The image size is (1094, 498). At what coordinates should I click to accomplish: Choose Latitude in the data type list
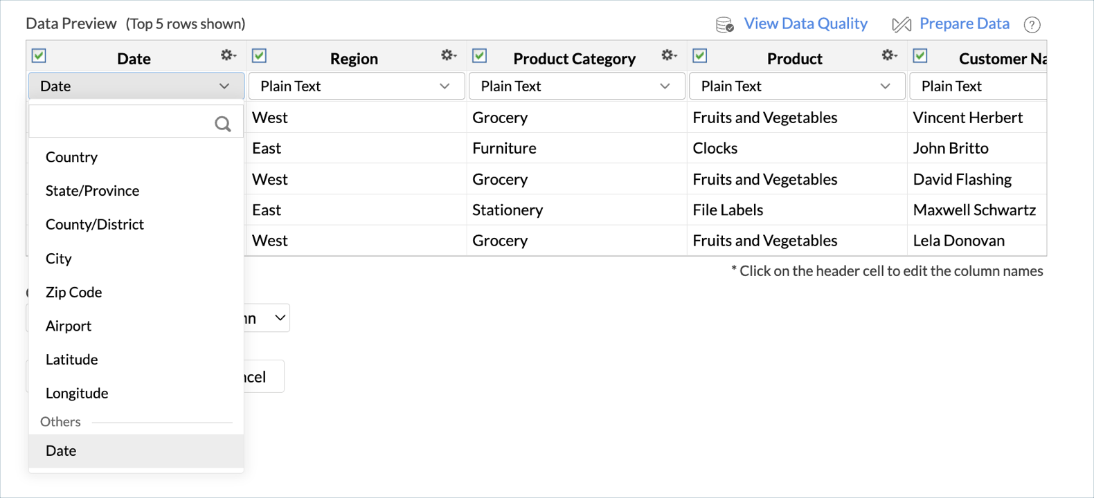point(72,360)
